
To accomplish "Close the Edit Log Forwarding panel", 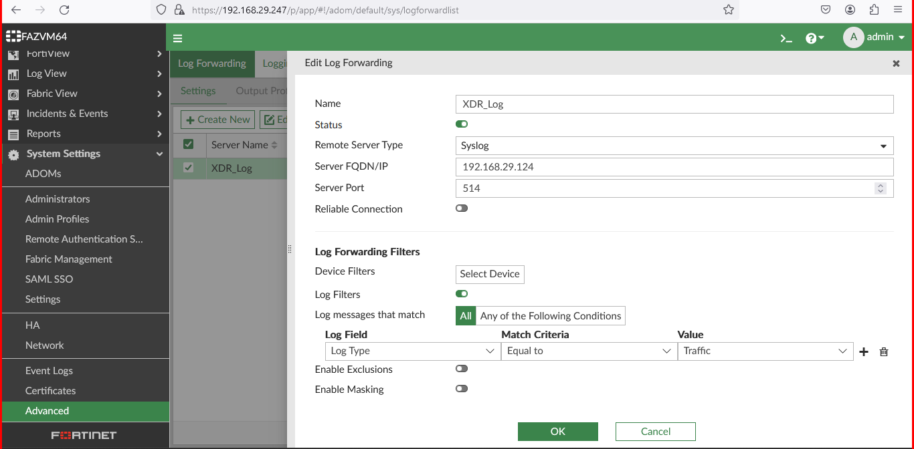I will (896, 63).
